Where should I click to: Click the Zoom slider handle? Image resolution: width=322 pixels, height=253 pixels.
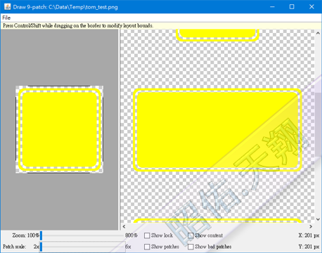[41, 235]
